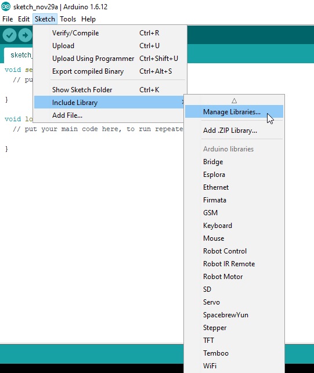
Task: Include the Keyboard library
Action: [x=234, y=226]
